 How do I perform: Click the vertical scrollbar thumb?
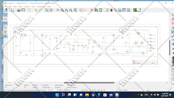tap(170, 48)
